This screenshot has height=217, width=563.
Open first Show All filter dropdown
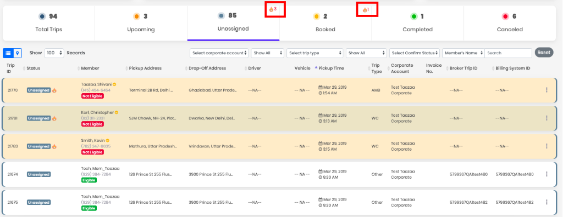[268, 53]
